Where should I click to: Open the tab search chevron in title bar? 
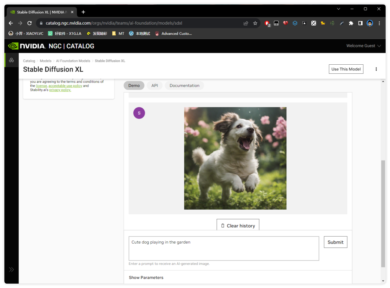pyautogui.click(x=338, y=9)
